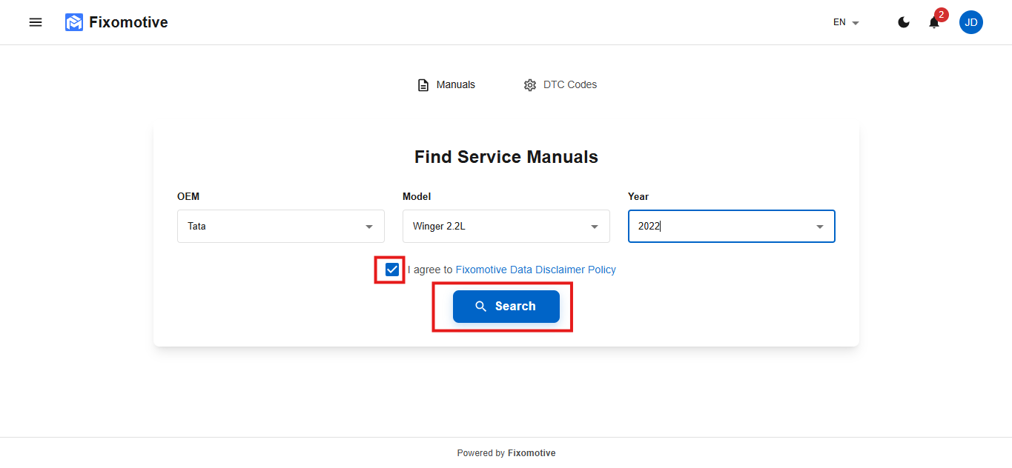This screenshot has width=1012, height=468.
Task: Switch to the Manuals tab
Action: [x=455, y=84]
